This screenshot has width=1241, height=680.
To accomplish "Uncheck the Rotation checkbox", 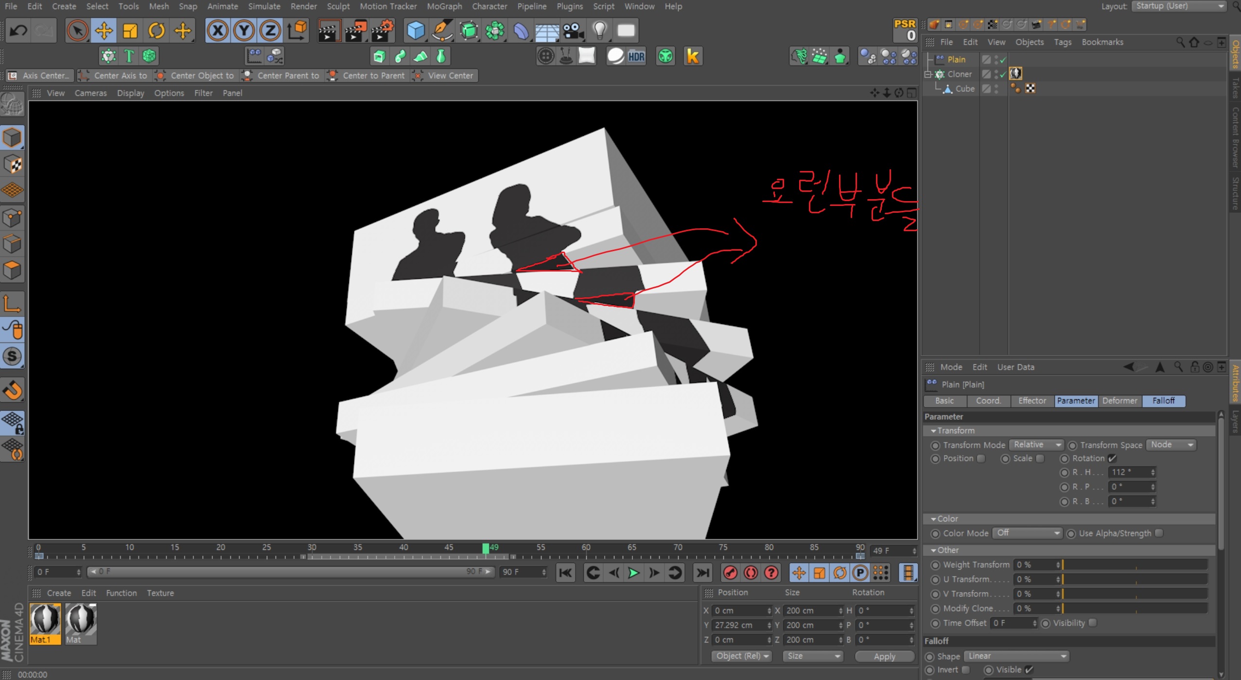I will tap(1112, 459).
